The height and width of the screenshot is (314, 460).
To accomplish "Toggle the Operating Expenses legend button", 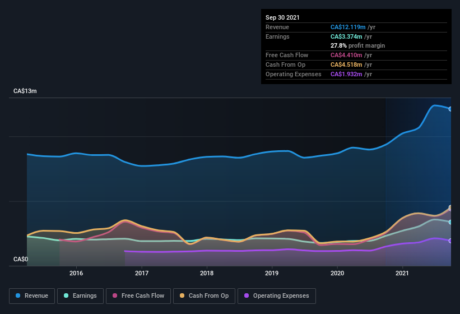I will click(277, 296).
